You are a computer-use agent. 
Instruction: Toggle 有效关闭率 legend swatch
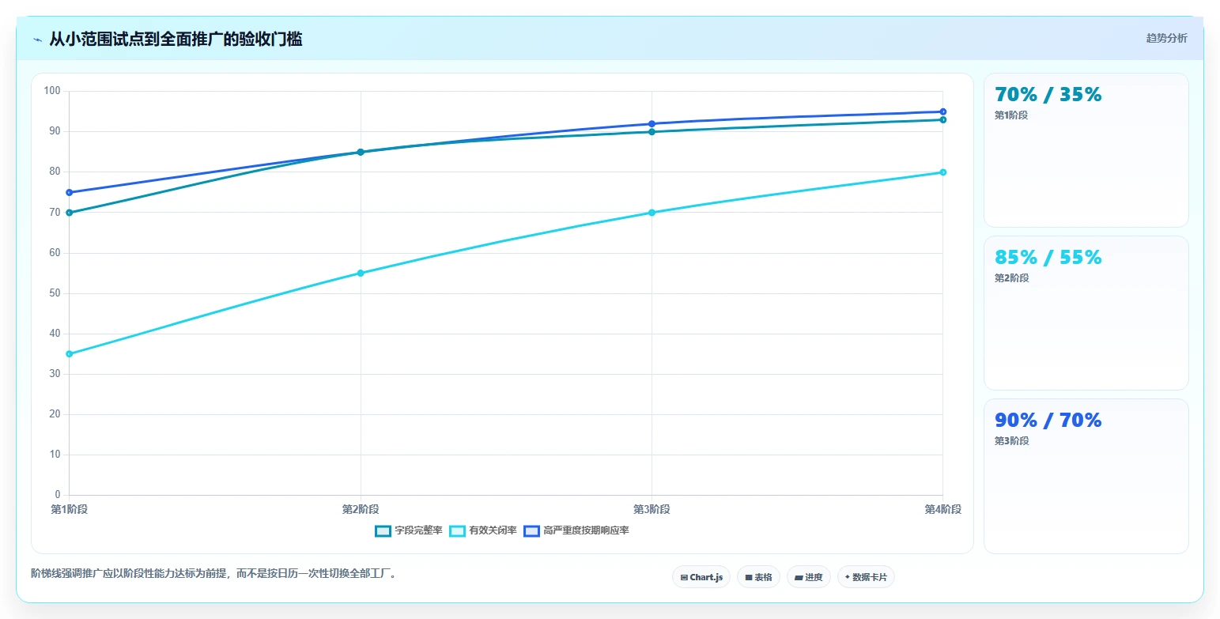click(x=457, y=530)
